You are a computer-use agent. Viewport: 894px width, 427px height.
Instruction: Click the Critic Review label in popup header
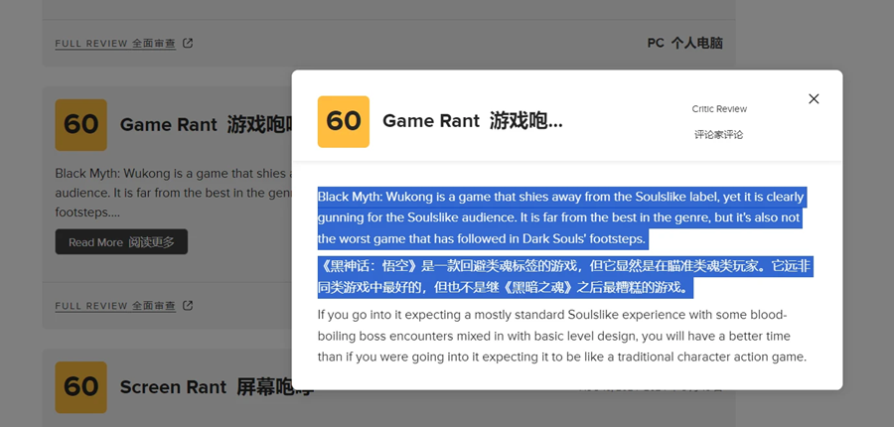click(x=719, y=109)
